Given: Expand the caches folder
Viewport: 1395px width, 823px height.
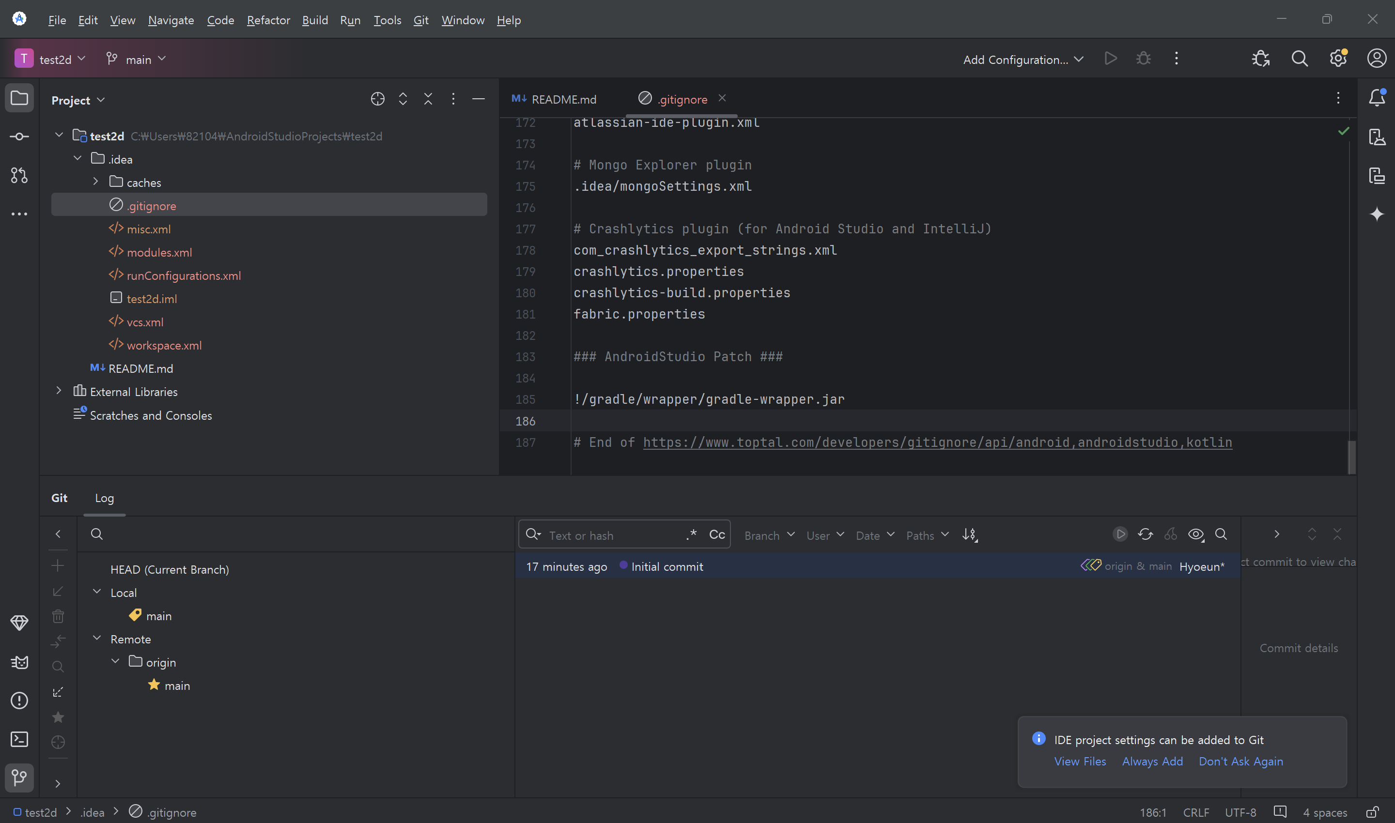Looking at the screenshot, I should point(95,182).
